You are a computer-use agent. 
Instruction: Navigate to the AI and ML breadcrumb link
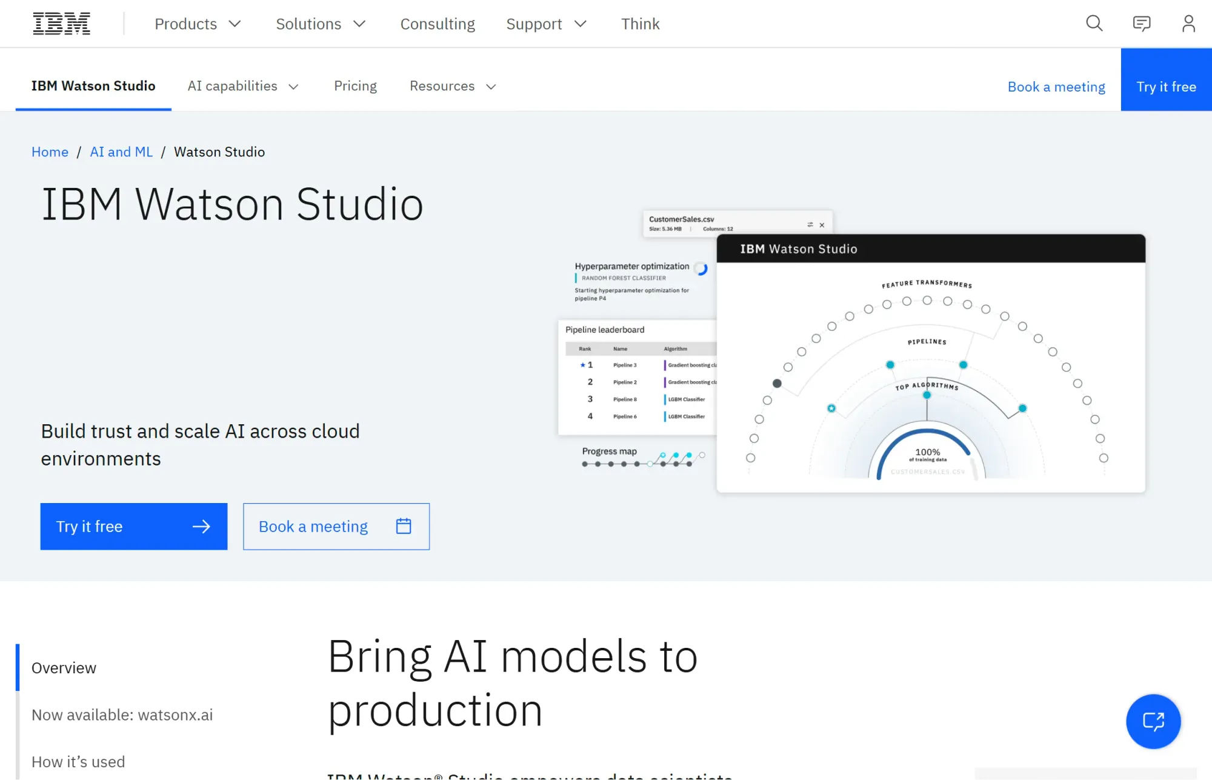121,152
